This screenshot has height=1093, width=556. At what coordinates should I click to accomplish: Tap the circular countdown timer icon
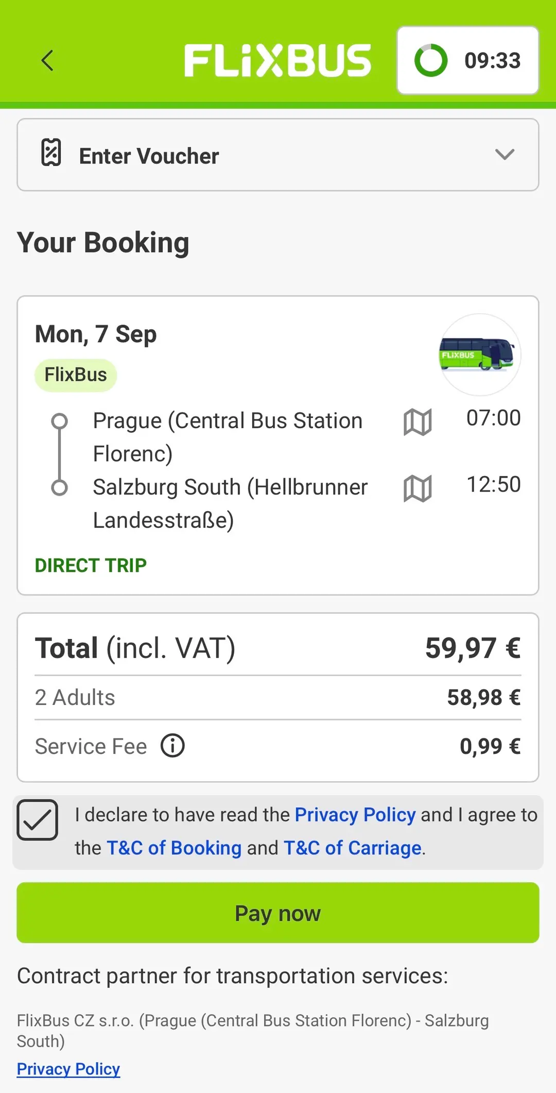(x=431, y=60)
